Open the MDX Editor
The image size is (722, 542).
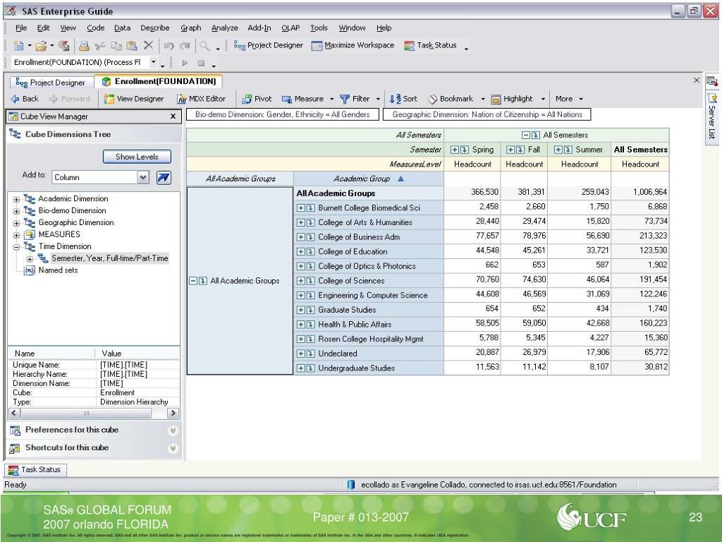201,99
